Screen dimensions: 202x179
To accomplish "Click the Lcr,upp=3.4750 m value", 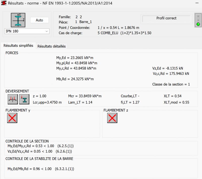I will pyautogui.click(x=47, y=102).
